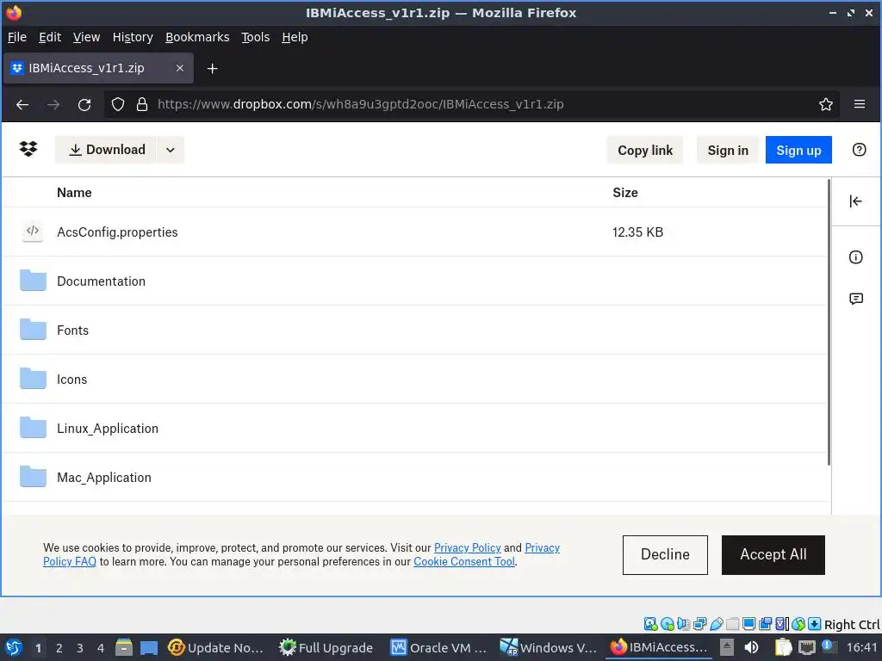Image resolution: width=882 pixels, height=661 pixels.
Task: Close the IBMiAccess_v1r1.zip tab
Action: pyautogui.click(x=180, y=68)
